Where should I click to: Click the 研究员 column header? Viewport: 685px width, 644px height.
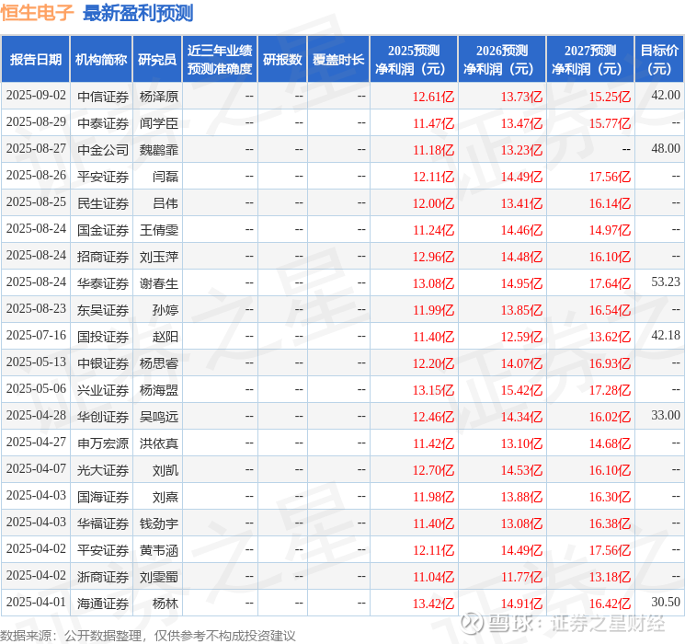pyautogui.click(x=157, y=59)
